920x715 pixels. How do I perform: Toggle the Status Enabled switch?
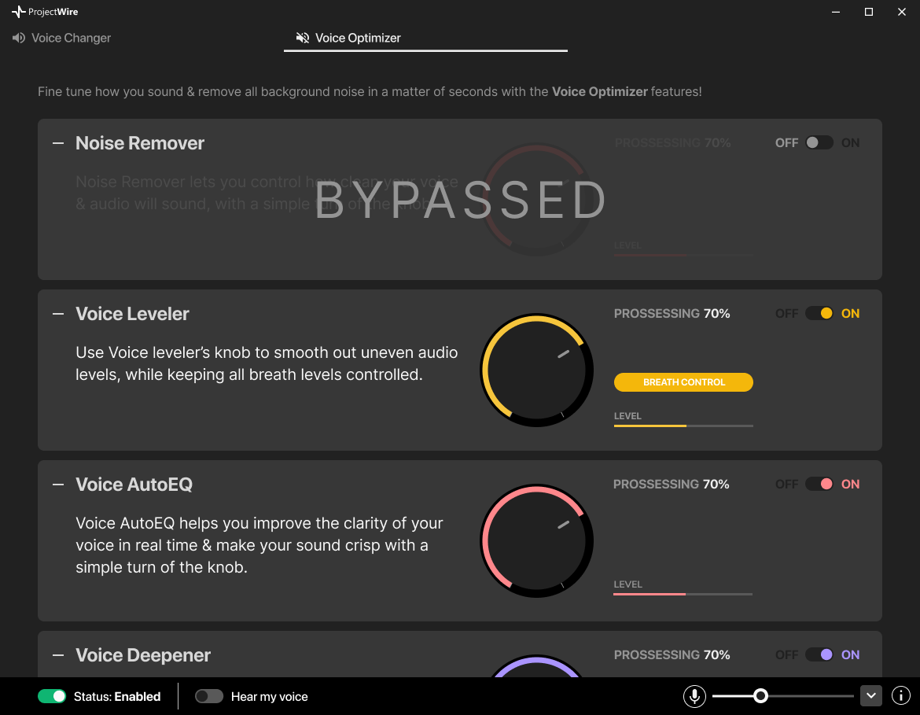coord(52,696)
